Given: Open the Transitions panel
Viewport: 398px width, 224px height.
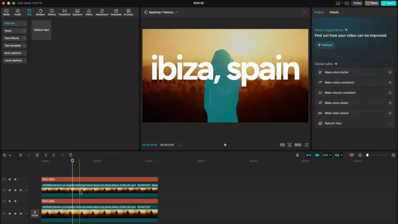Looking at the screenshot, I should click(65, 12).
